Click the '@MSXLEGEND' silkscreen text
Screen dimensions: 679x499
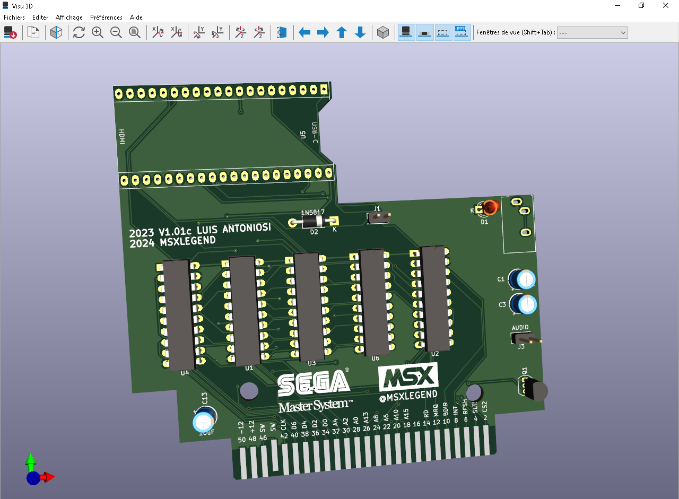409,395
